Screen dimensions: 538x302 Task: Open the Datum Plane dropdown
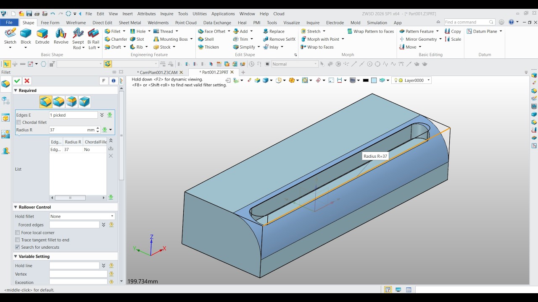[x=501, y=31]
